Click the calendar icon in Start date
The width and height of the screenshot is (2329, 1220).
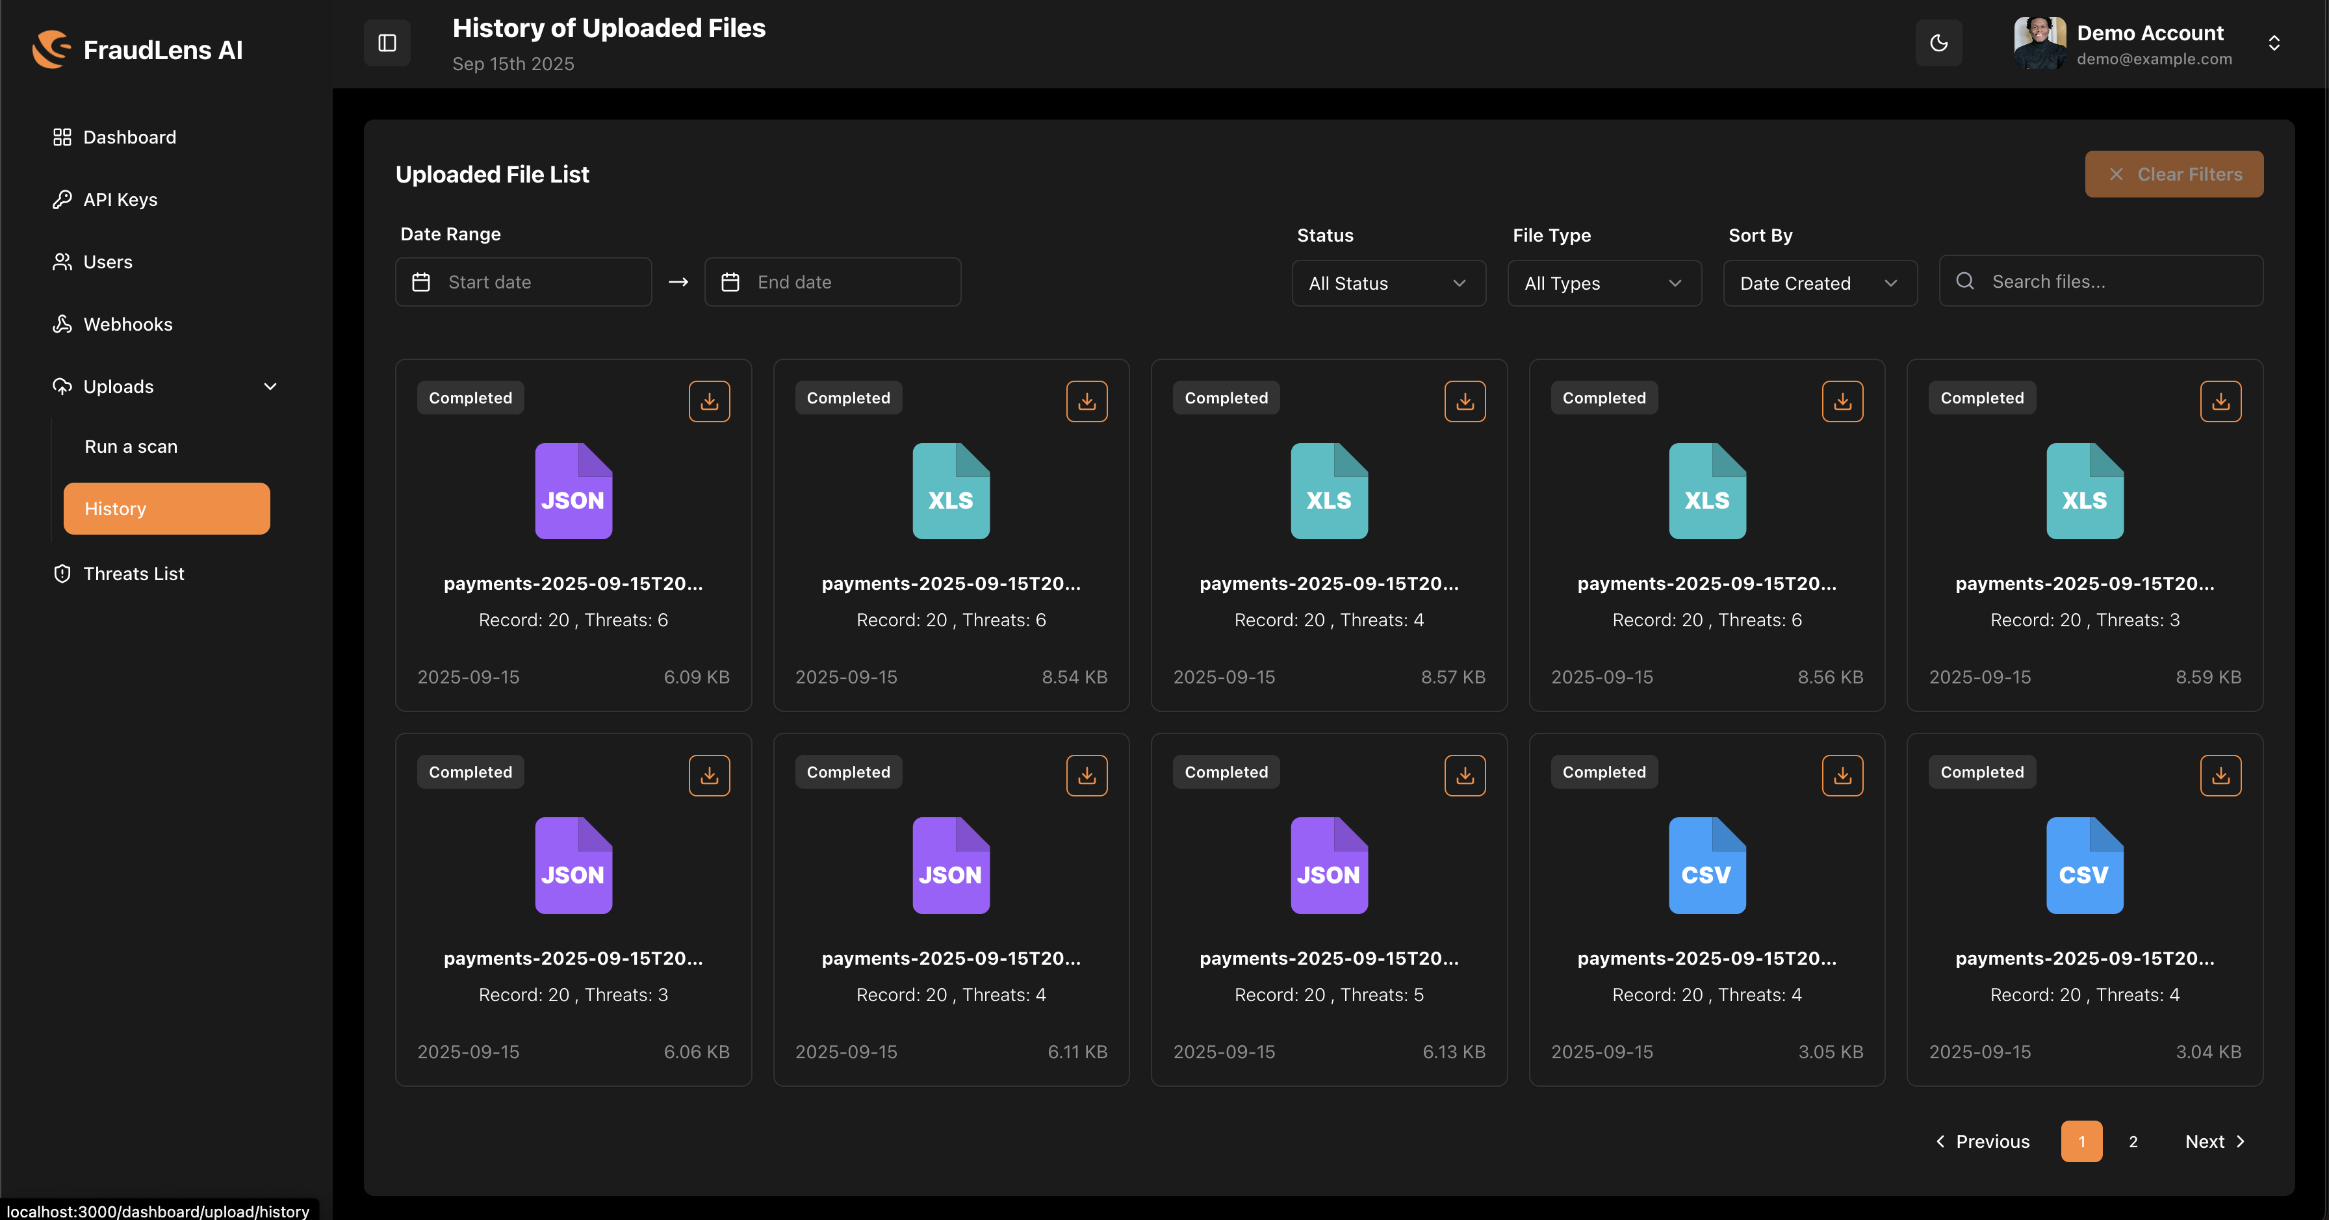421,282
